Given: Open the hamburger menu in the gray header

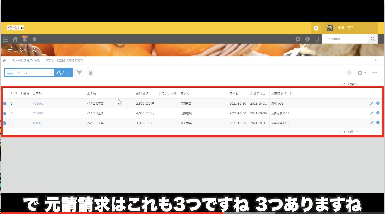Looking at the screenshot, I should [6, 39].
